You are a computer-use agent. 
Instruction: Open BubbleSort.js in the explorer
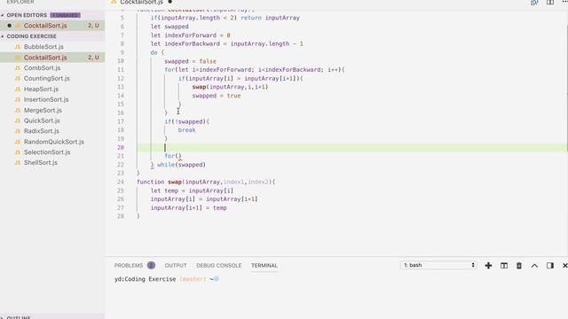coord(43,47)
